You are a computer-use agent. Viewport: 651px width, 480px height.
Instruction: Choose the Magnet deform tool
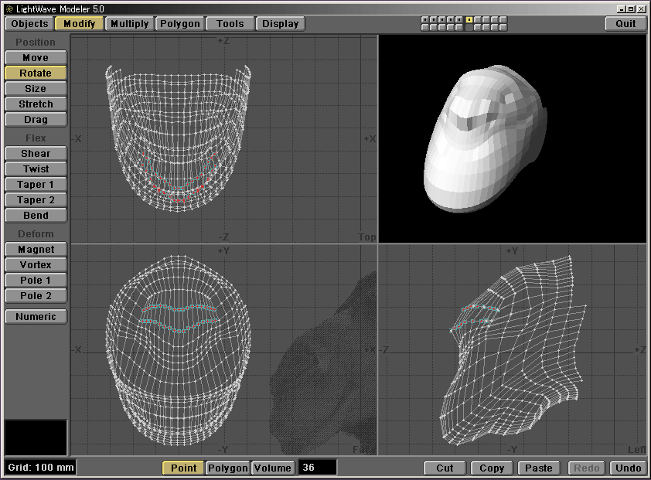[36, 250]
